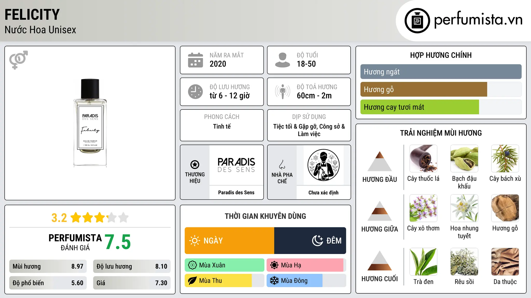Click the pyramid icon for HƯƠNG GIỮA
The image size is (531, 298).
[x=380, y=211]
